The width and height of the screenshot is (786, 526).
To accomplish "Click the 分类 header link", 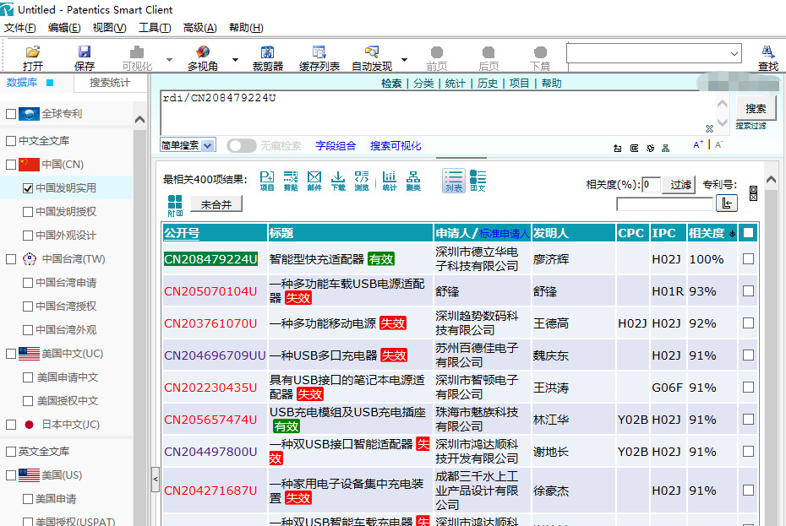I will 423,83.
